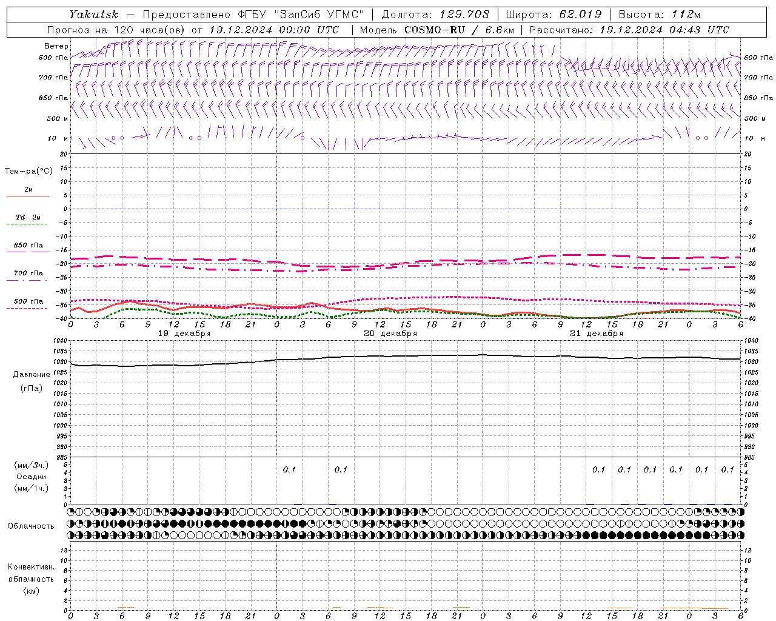The image size is (776, 621).
Task: Click the "(км)" unit under convective cloudiness
Action: click(x=31, y=591)
